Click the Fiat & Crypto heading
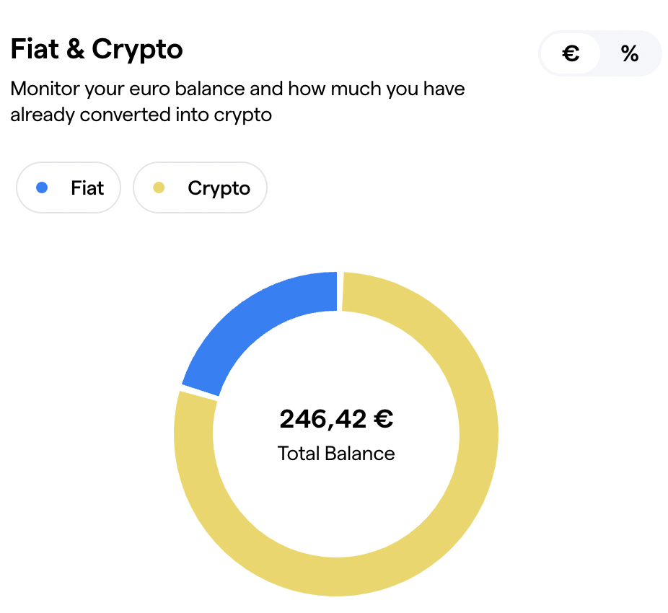This screenshot has height=613, width=668. (x=97, y=50)
